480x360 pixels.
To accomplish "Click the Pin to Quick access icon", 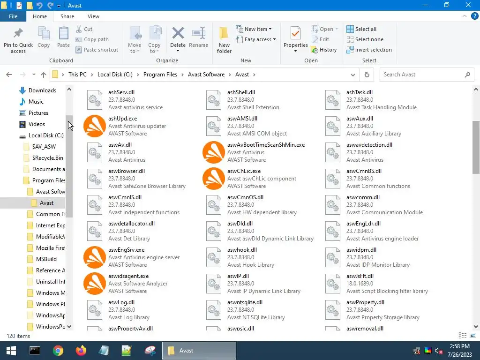I will coord(18,33).
